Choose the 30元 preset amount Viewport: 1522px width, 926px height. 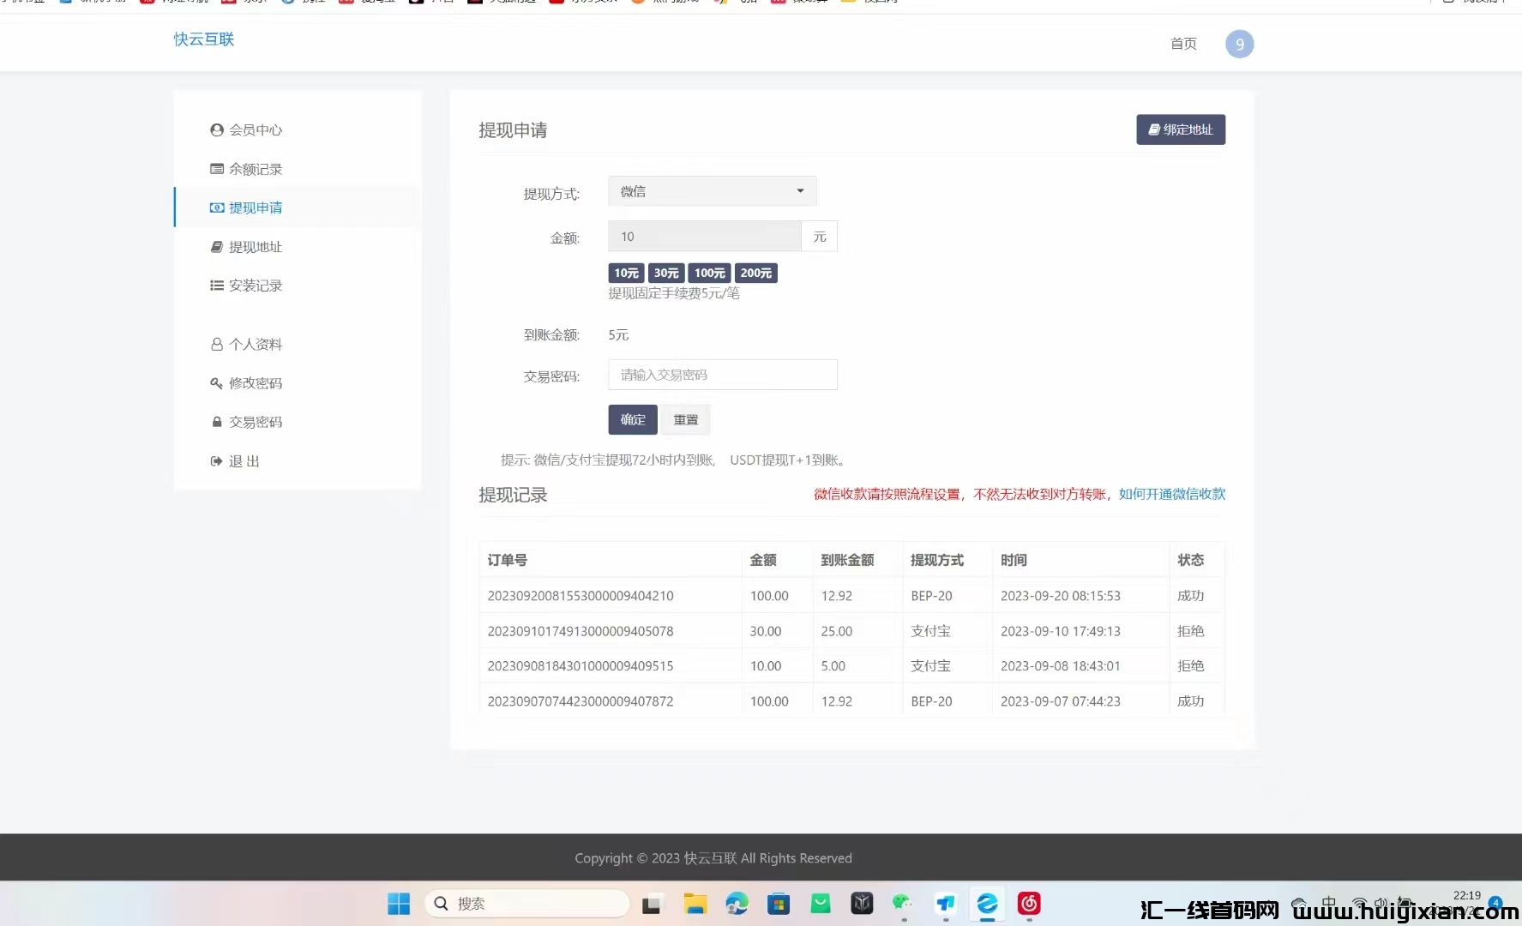click(x=666, y=274)
